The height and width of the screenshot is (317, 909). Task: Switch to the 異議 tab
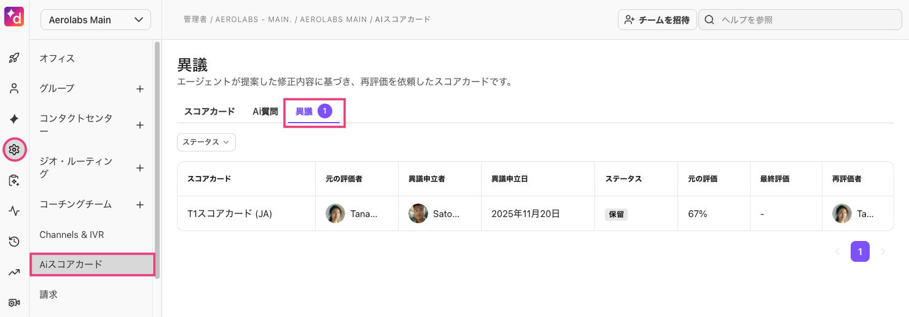(314, 112)
